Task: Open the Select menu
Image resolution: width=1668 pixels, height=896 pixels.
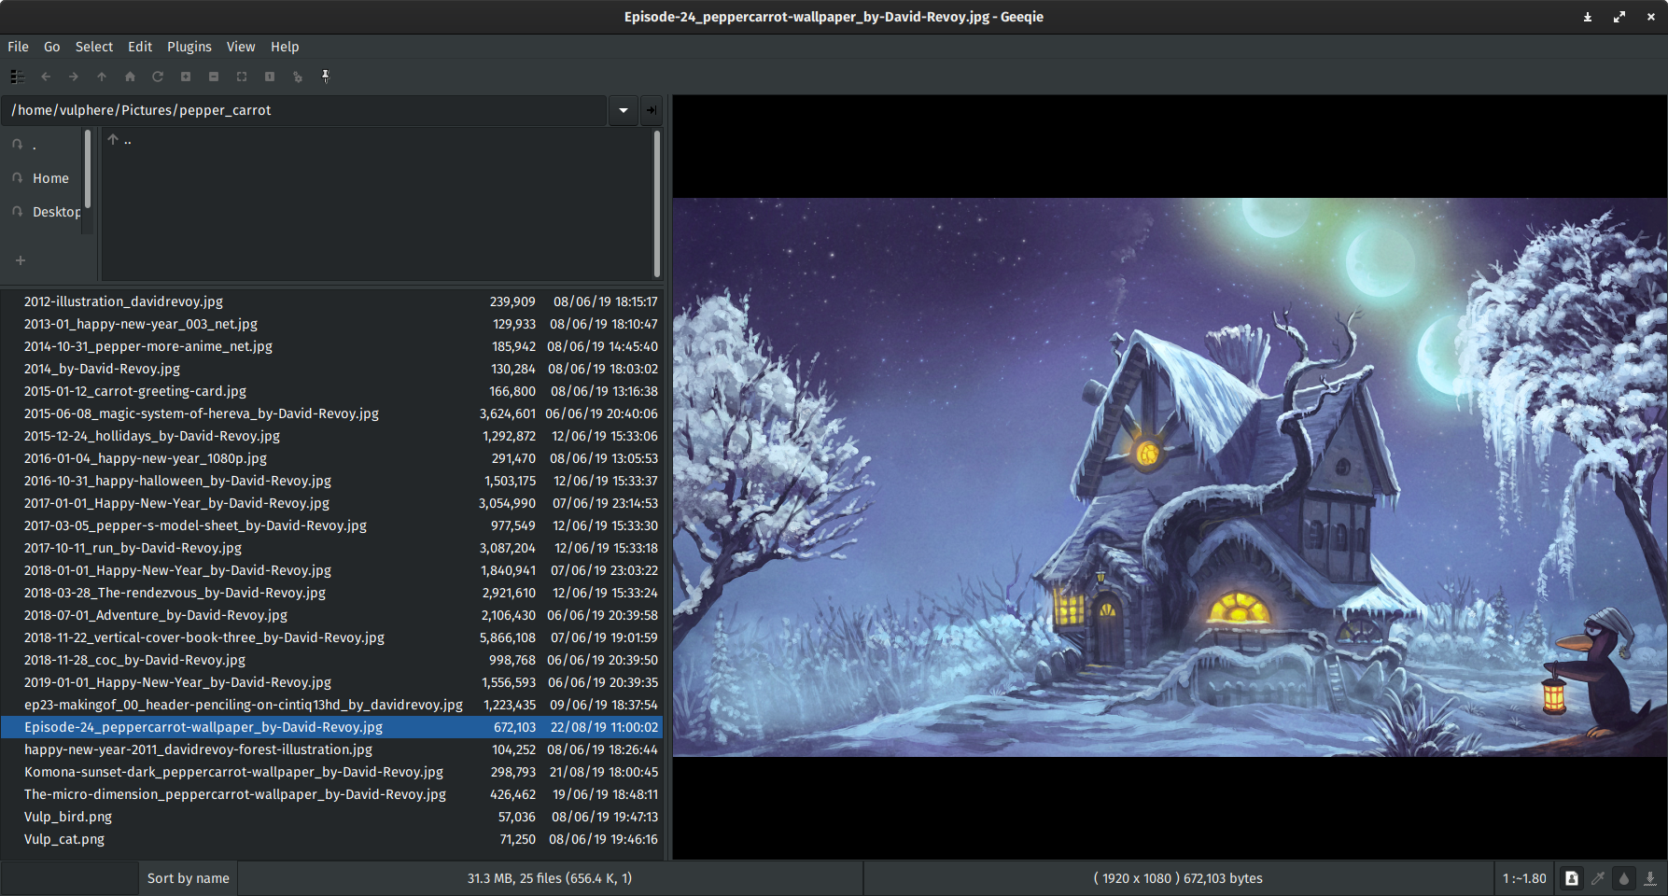Action: pyautogui.click(x=94, y=47)
